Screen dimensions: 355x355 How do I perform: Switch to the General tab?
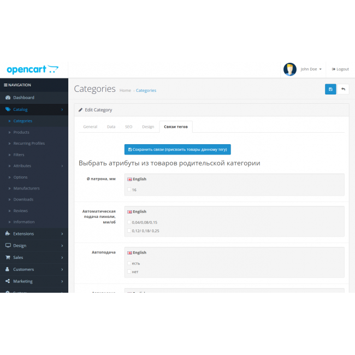pos(90,127)
